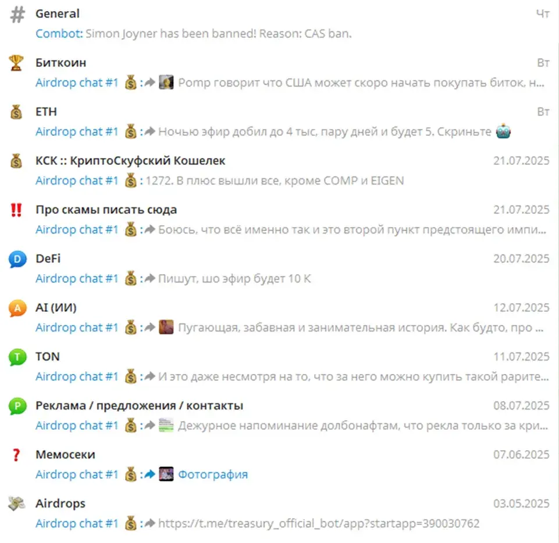
Task: Open the blue D icon for DeFi
Action: 17,259
